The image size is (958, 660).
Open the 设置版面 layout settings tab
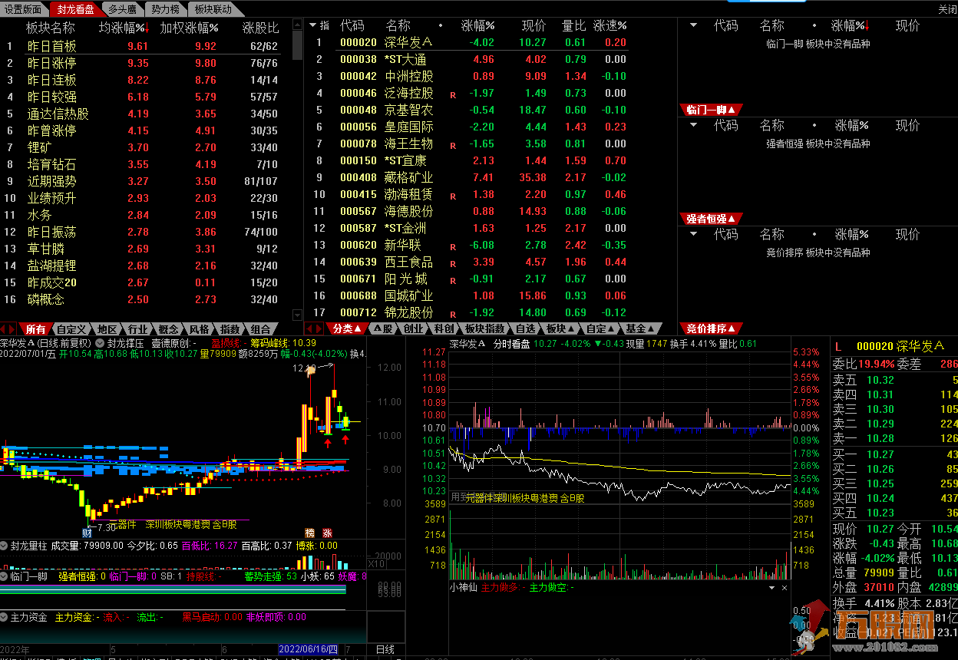(24, 9)
